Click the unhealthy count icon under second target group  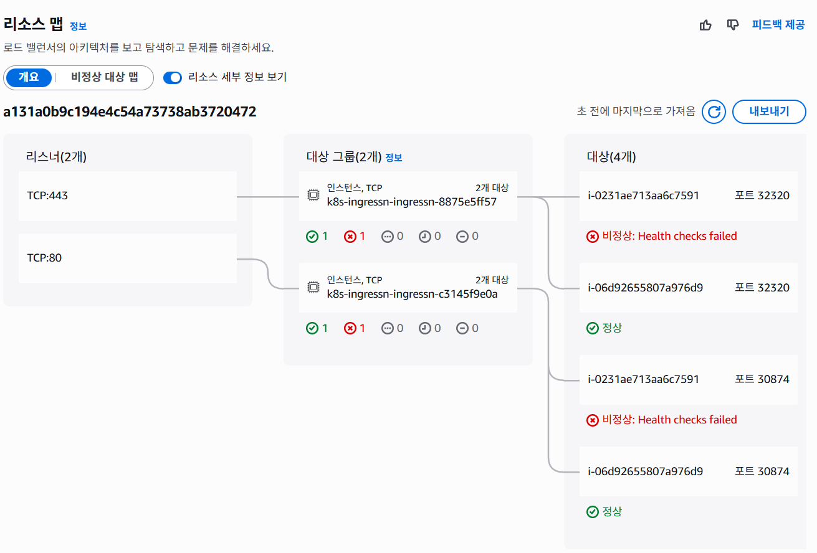click(350, 328)
